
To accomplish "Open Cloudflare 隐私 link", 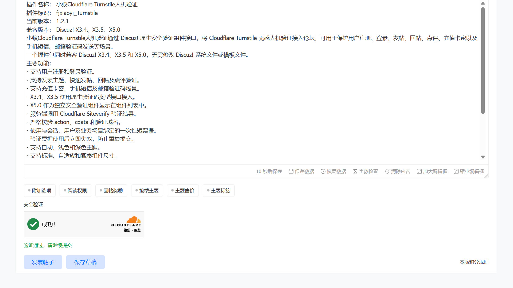I will [x=127, y=230].
